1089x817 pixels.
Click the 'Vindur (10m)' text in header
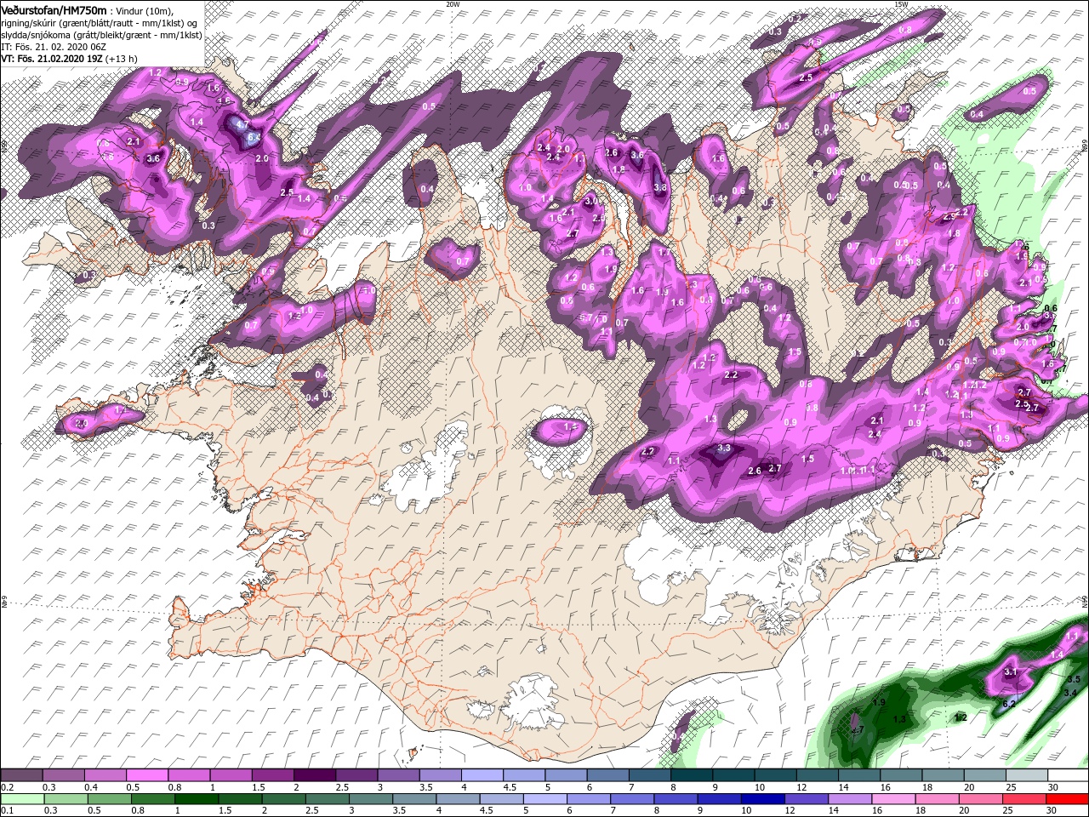click(x=145, y=10)
